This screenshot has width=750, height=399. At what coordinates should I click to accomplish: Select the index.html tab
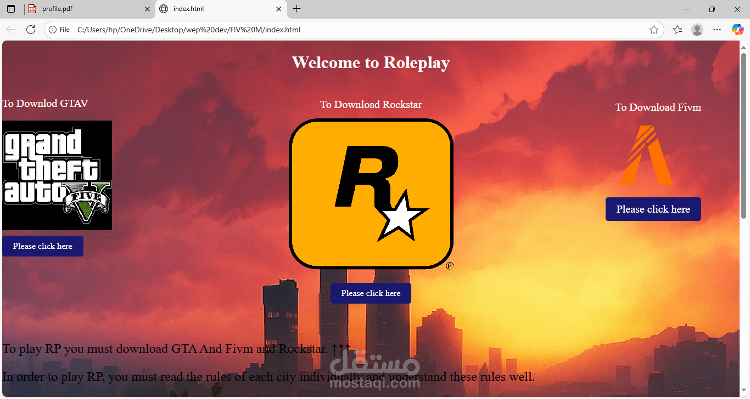tap(221, 9)
